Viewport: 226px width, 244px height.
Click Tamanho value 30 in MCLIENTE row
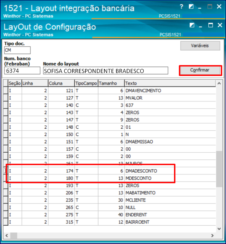point(111,200)
